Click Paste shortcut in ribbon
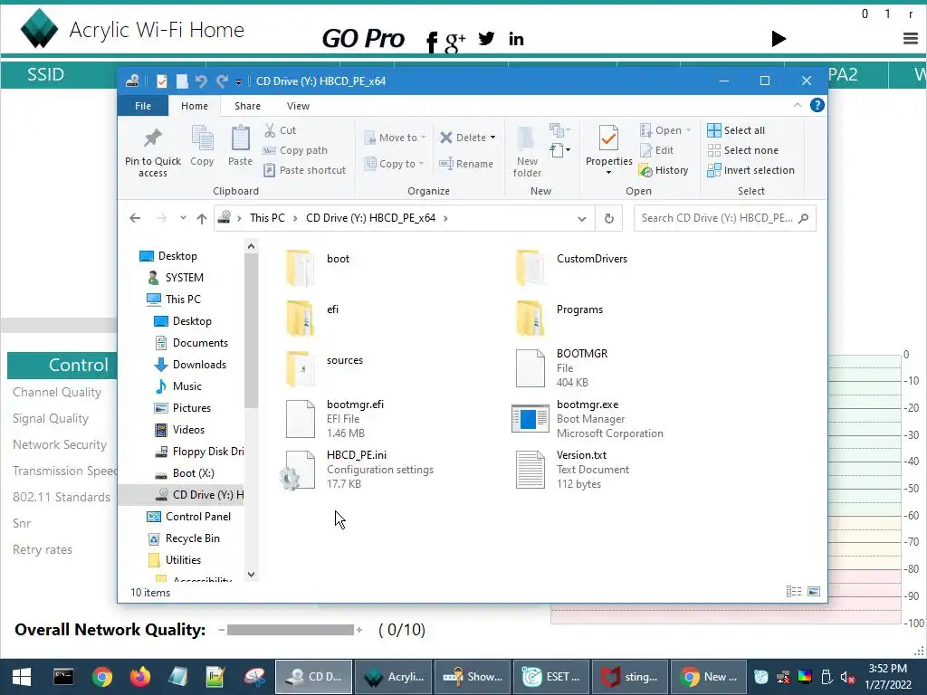Viewport: 927px width, 695px height. tap(305, 170)
